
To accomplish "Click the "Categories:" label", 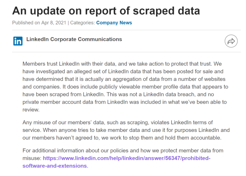I will click(x=82, y=23).
